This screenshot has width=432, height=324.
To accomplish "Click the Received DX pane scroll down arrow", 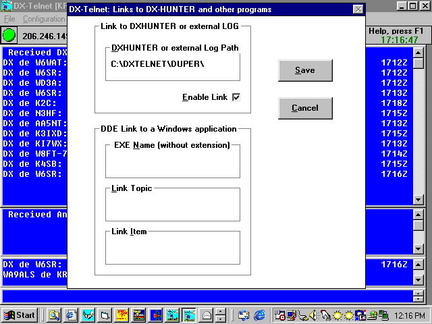I will 418,200.
